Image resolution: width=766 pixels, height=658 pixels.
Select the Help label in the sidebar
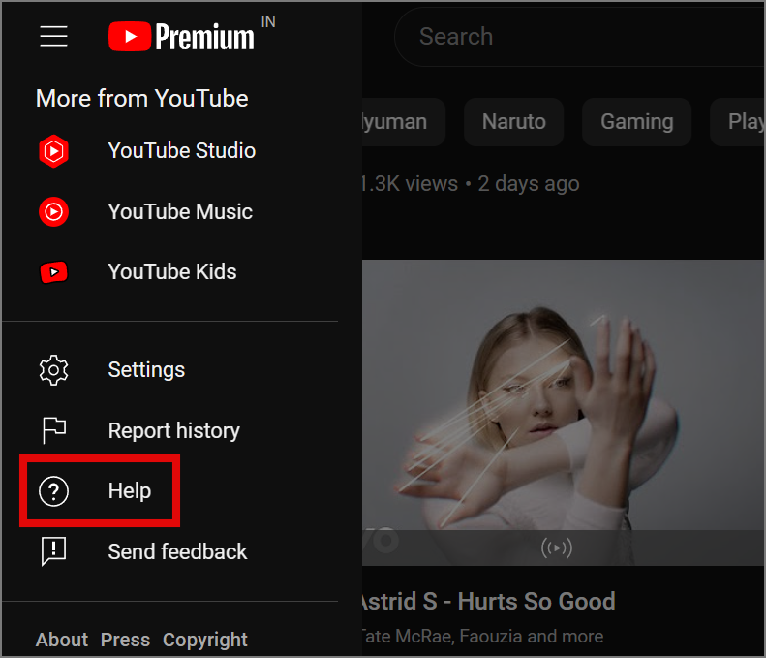point(130,490)
